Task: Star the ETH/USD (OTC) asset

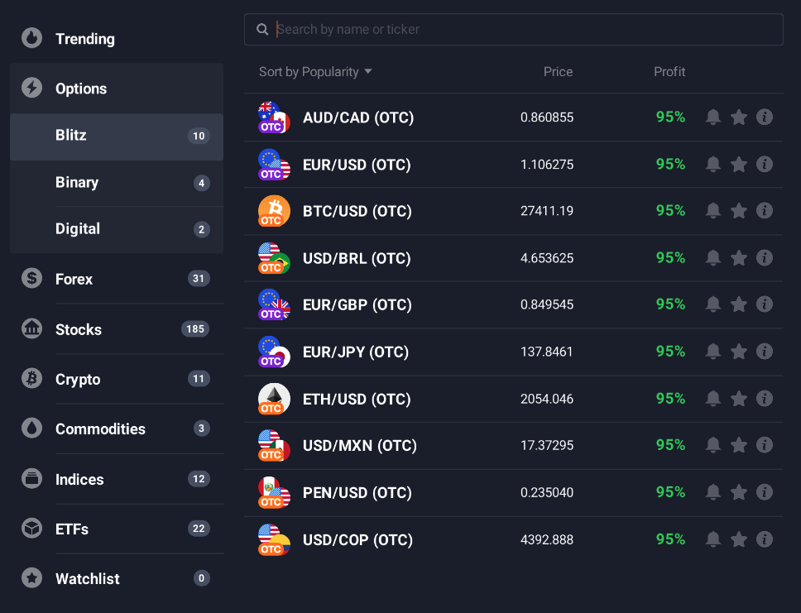Action: pos(738,398)
